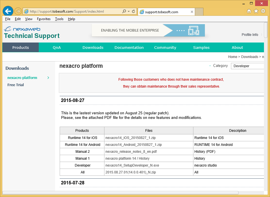Click the Manual 1 product cell

pyautogui.click(x=82, y=159)
